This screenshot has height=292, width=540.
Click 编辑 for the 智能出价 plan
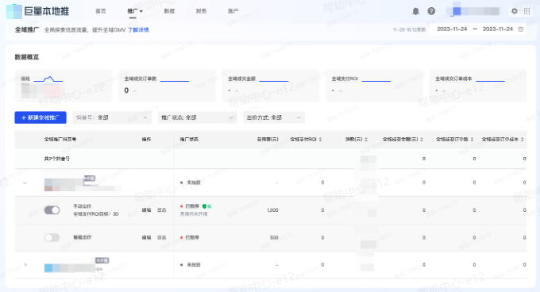tap(146, 238)
